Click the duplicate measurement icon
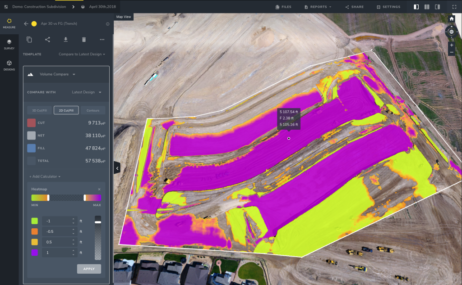 pyautogui.click(x=29, y=40)
